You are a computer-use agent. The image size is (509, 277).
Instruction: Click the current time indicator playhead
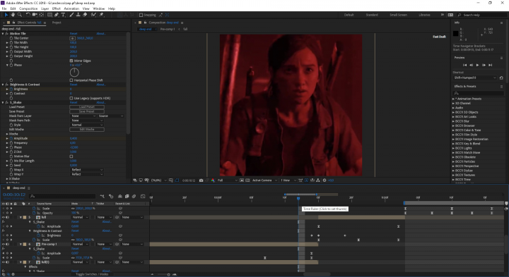298,198
